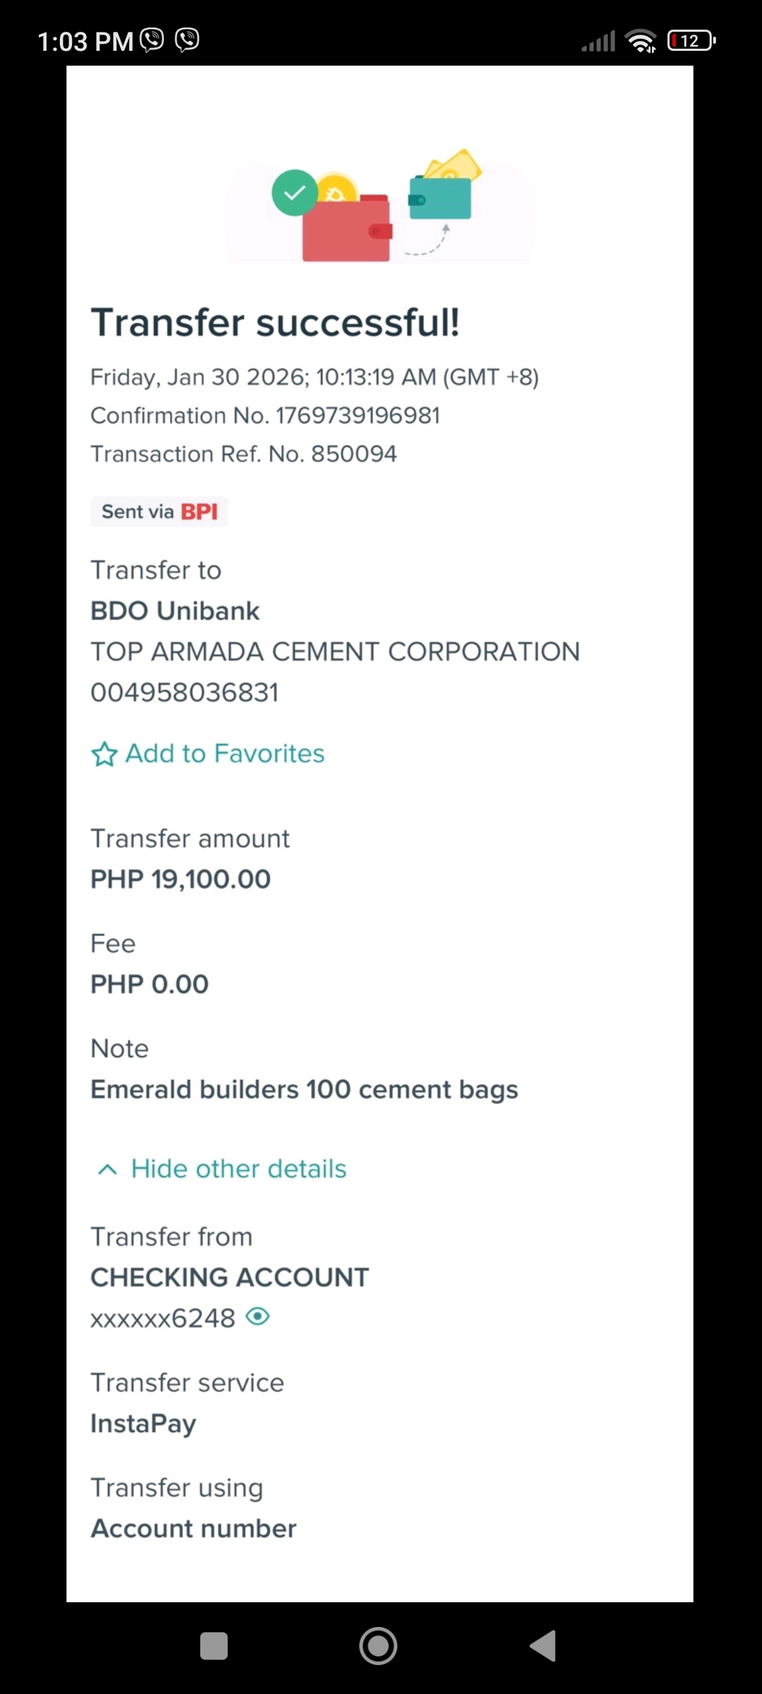Tap the Confirmation No. 1769739196981 text
The image size is (762, 1694).
pyautogui.click(x=265, y=416)
